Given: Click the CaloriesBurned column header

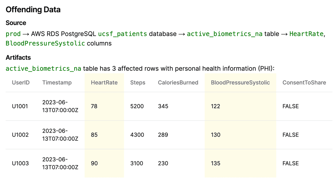Looking at the screenshot, I should coord(178,82).
